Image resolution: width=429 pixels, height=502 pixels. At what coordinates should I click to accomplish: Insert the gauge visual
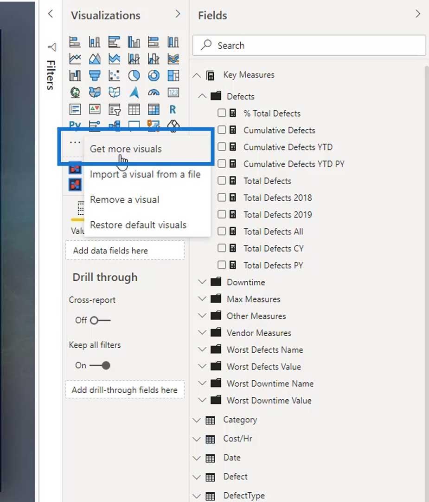click(154, 92)
